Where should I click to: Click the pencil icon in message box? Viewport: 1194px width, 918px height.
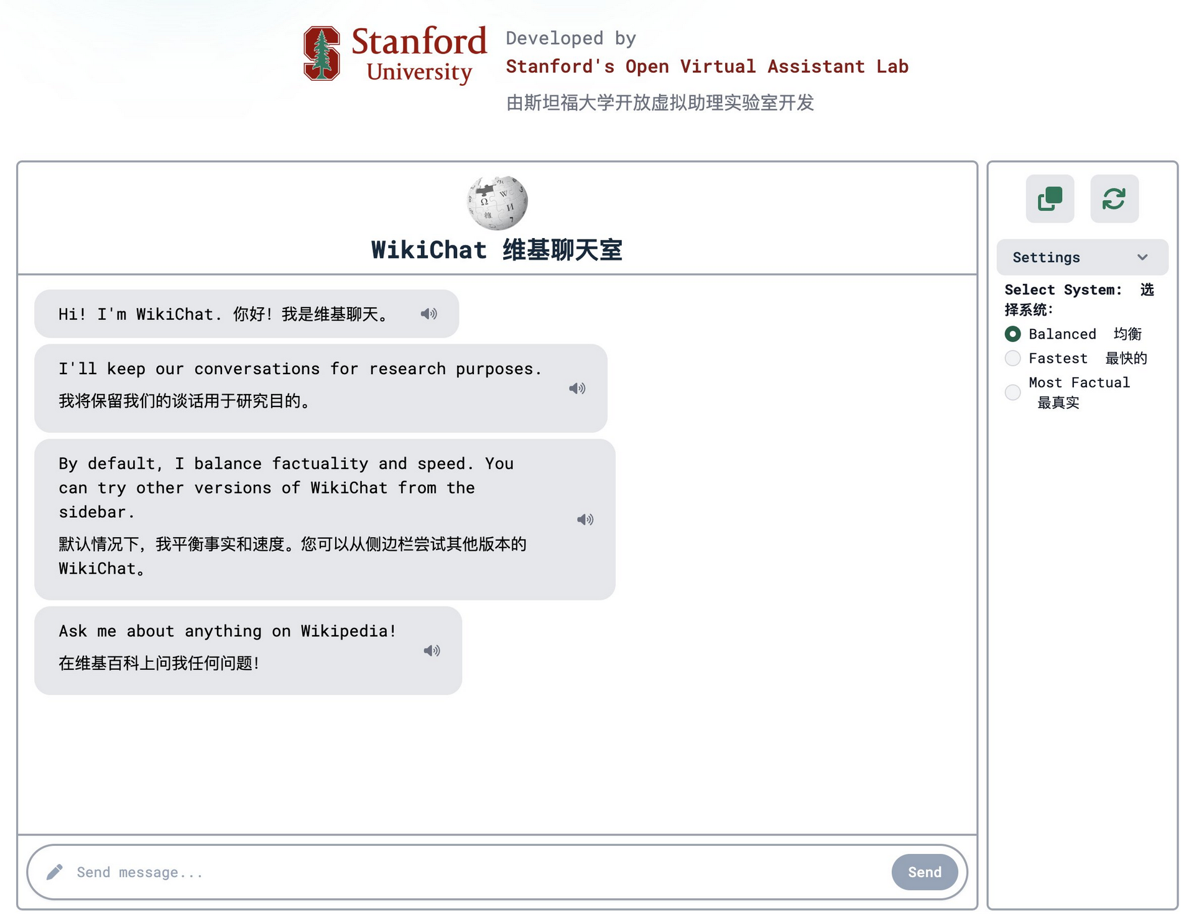click(x=55, y=872)
